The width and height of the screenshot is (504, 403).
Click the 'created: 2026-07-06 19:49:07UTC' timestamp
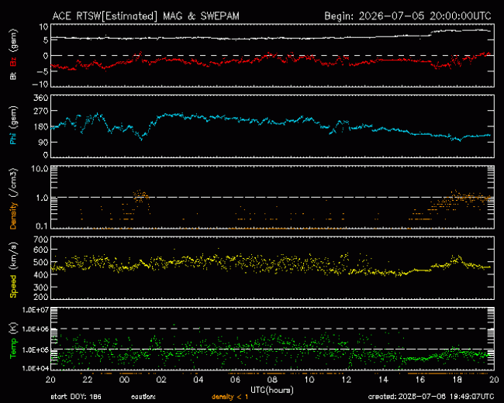pos(431,397)
